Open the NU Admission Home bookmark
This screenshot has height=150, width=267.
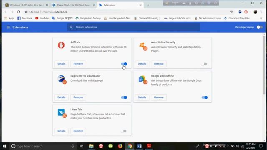208,18
